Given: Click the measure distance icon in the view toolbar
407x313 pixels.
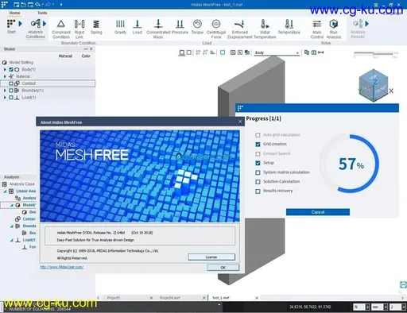Looking at the screenshot, I should (x=321, y=52).
